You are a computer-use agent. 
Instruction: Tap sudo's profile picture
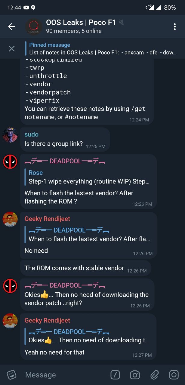pos(10,135)
